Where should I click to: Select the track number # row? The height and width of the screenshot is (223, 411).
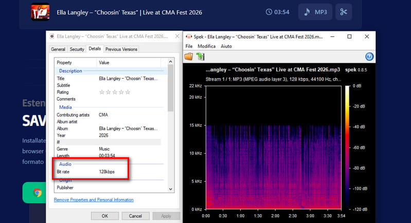(x=108, y=142)
